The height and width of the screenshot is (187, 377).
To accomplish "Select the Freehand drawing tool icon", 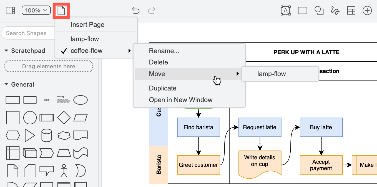I will (335, 10).
